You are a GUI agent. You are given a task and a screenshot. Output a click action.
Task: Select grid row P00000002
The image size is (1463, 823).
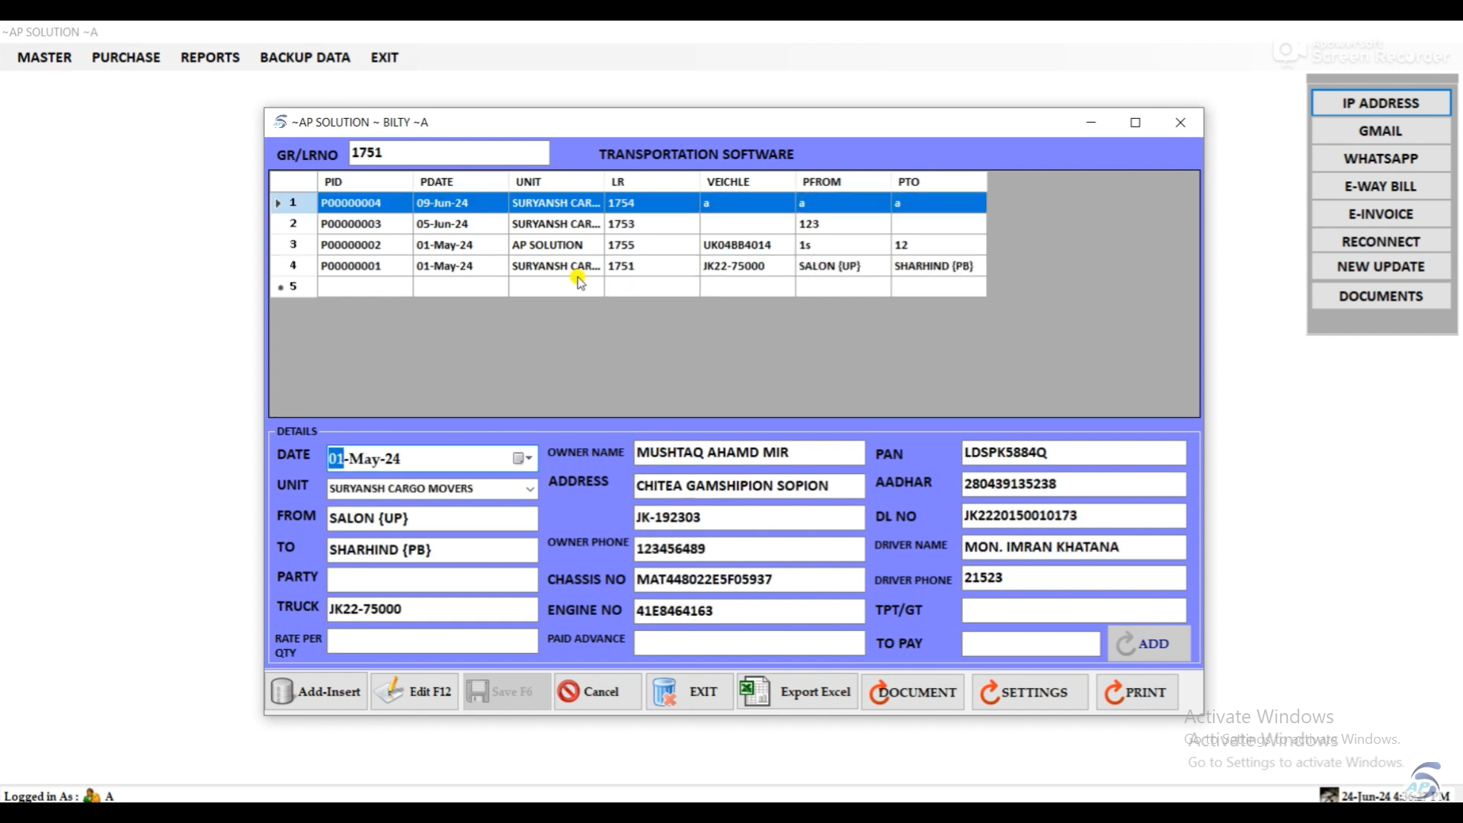629,245
